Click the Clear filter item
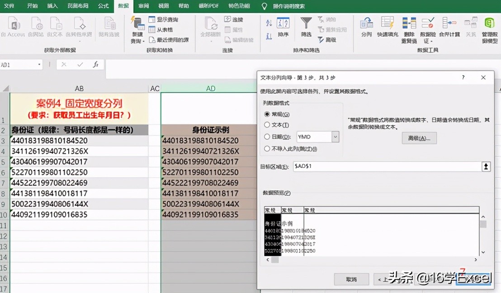 point(327,19)
